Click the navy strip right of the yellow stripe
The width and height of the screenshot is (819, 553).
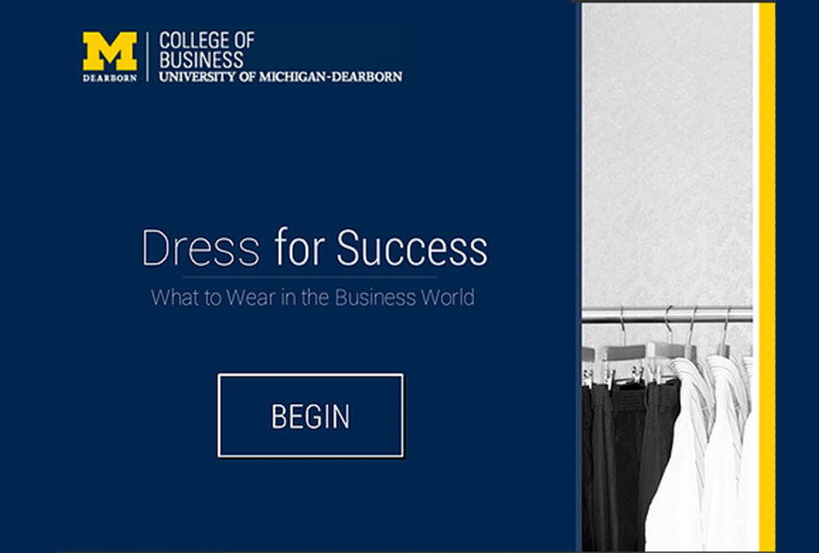point(797,263)
